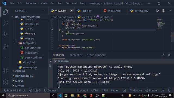Open the File menu

click(x=12, y=4)
